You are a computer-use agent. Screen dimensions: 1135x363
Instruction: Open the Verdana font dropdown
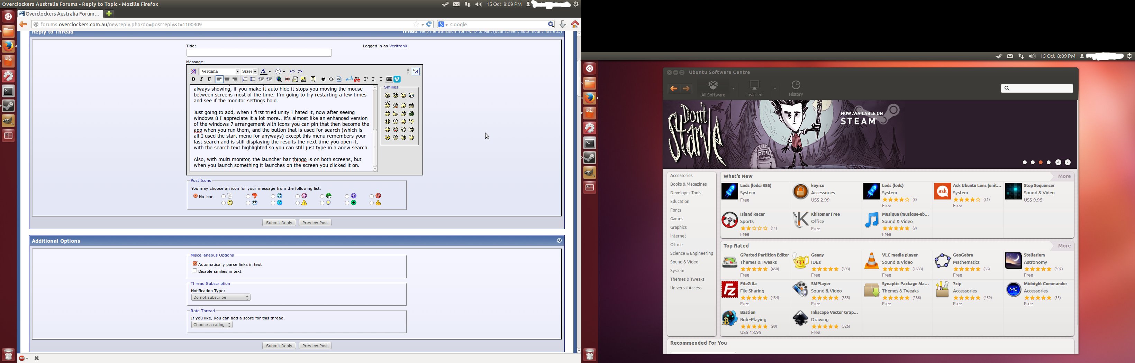coord(220,72)
